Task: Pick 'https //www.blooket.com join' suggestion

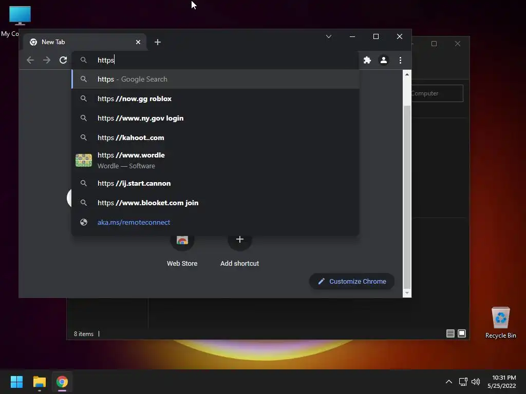Action: 215,203
